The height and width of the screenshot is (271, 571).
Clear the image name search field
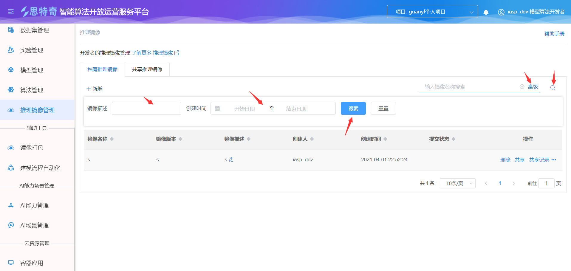(522, 87)
